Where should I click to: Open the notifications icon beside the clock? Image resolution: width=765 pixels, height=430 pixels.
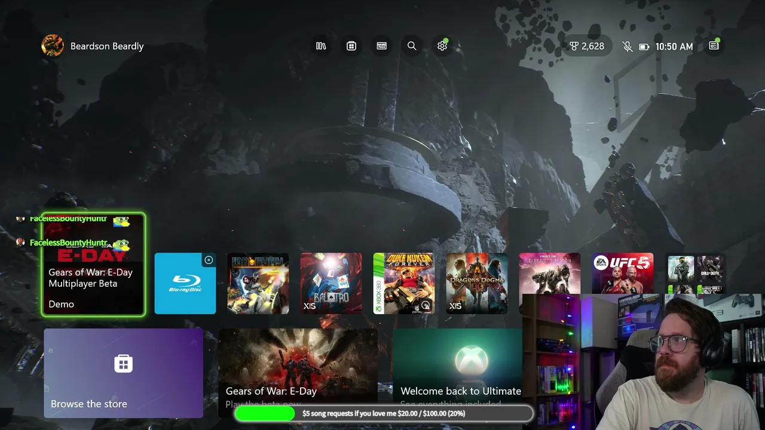coord(714,46)
